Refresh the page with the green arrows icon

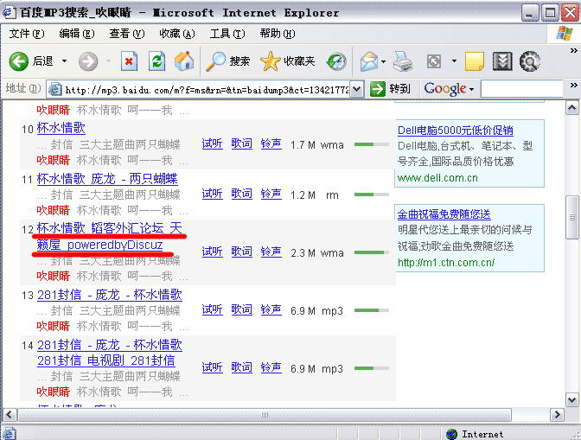coord(156,61)
